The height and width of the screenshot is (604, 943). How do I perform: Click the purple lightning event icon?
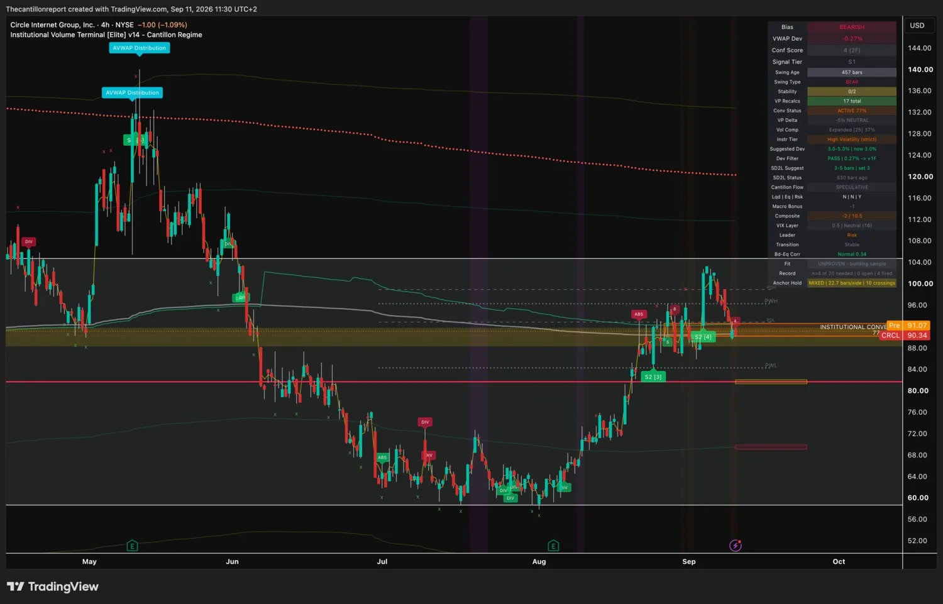(x=736, y=546)
